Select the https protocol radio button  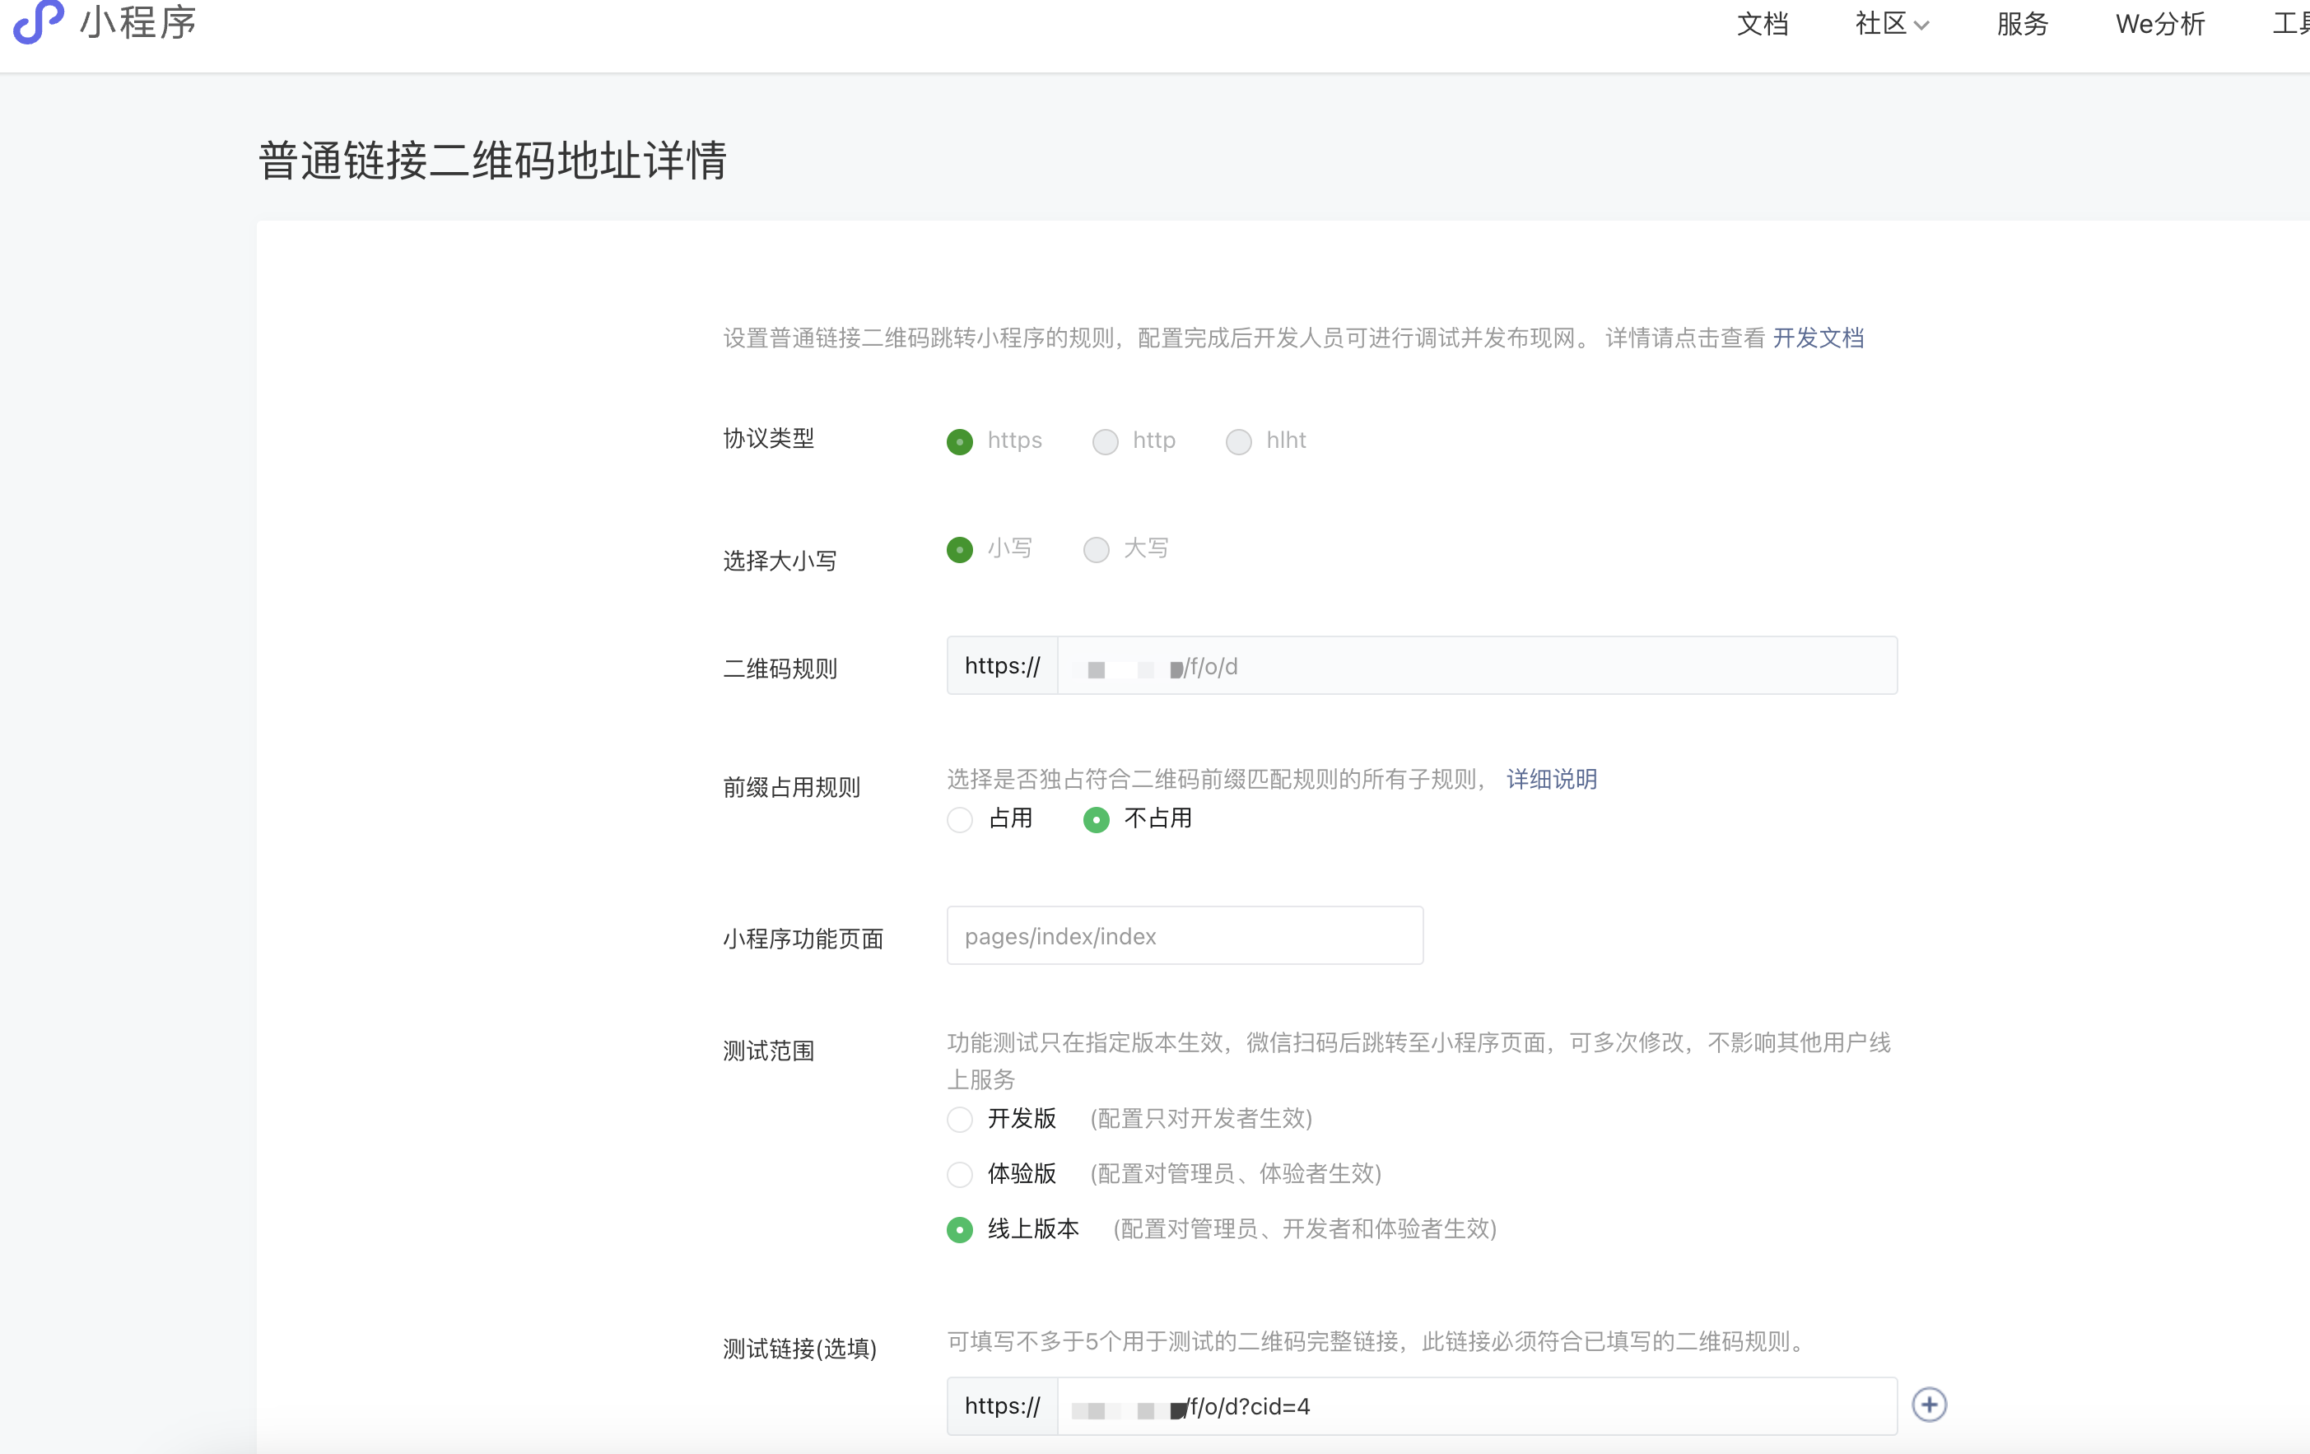(959, 441)
